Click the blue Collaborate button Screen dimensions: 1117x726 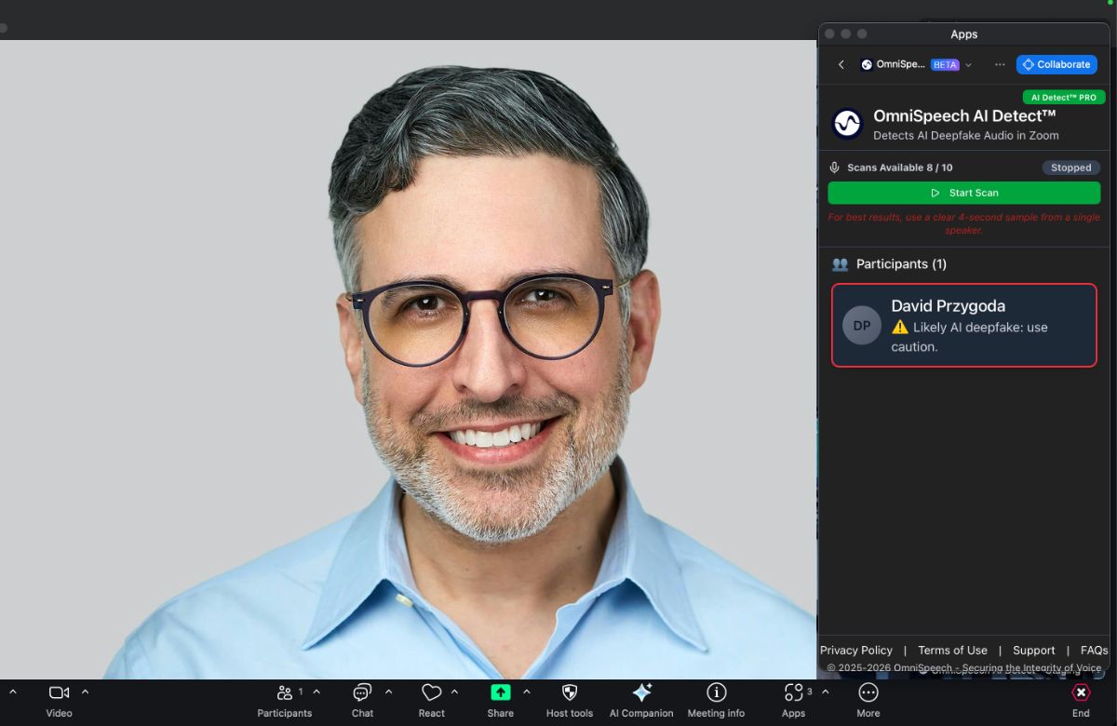1056,64
